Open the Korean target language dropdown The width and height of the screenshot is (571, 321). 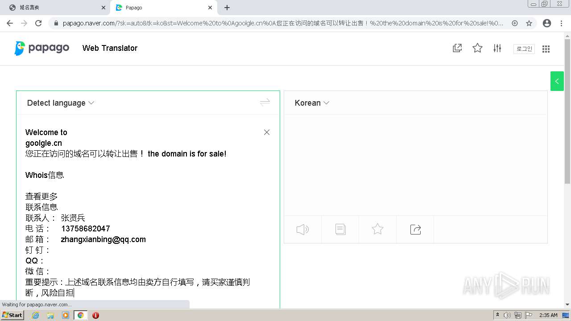pyautogui.click(x=312, y=103)
